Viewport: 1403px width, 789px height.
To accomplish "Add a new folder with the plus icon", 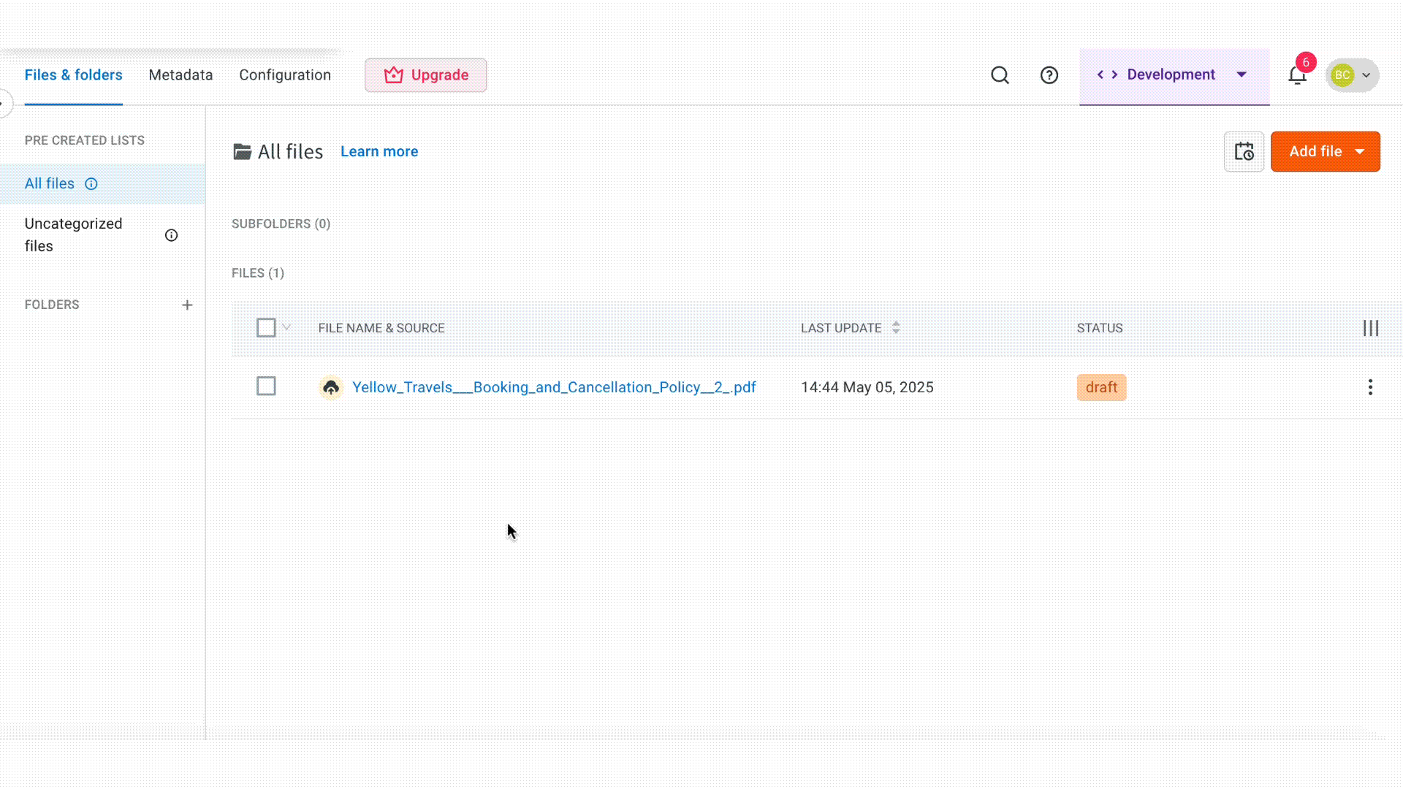I will [x=187, y=305].
